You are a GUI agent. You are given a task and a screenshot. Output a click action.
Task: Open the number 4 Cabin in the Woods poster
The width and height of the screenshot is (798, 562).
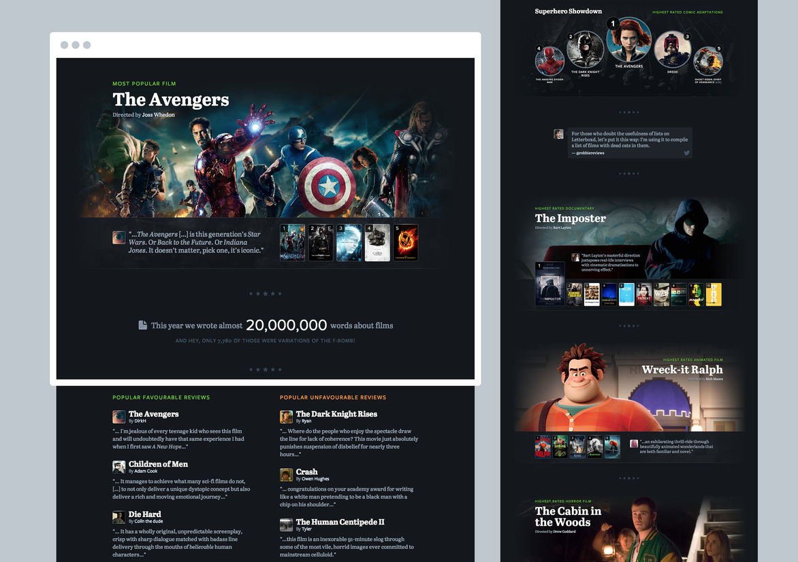(x=377, y=243)
